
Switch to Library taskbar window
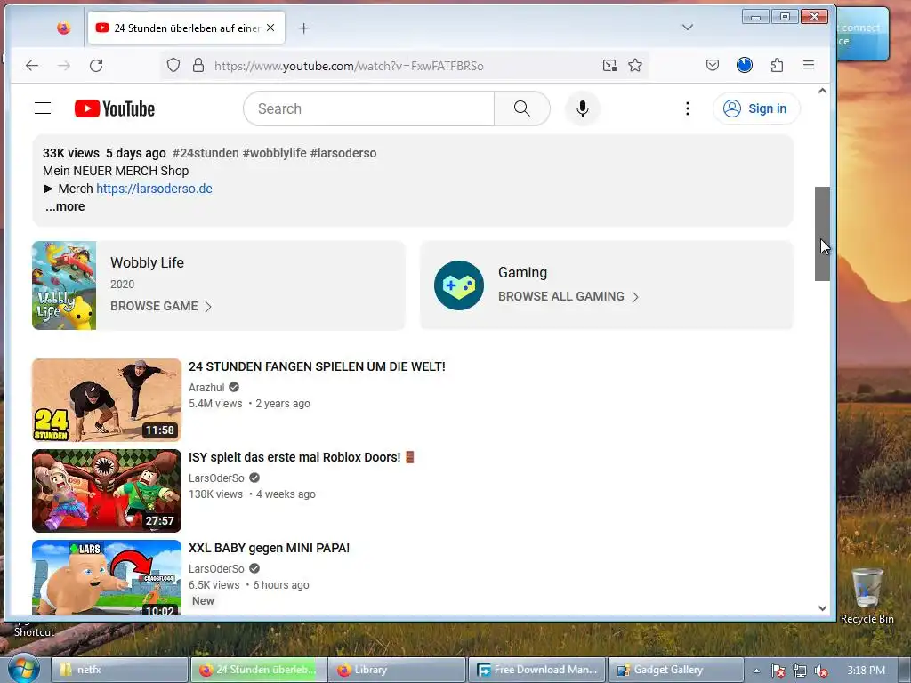[x=398, y=670]
